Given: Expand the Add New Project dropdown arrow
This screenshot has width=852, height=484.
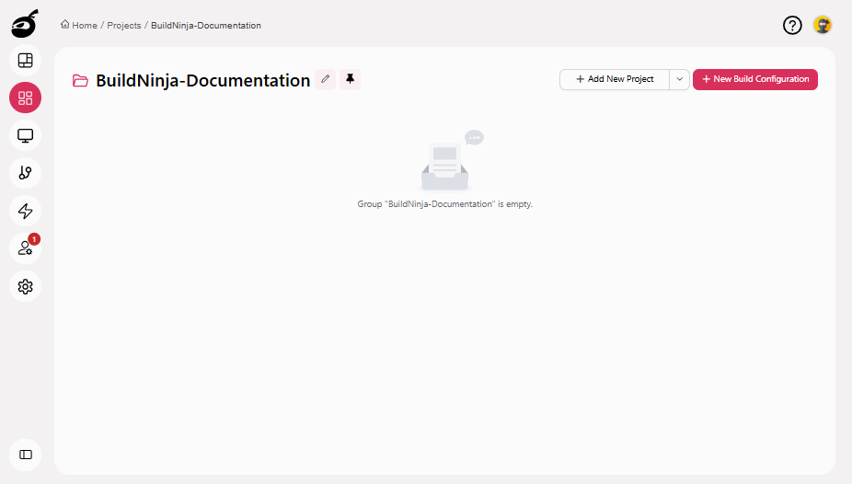Looking at the screenshot, I should (679, 79).
